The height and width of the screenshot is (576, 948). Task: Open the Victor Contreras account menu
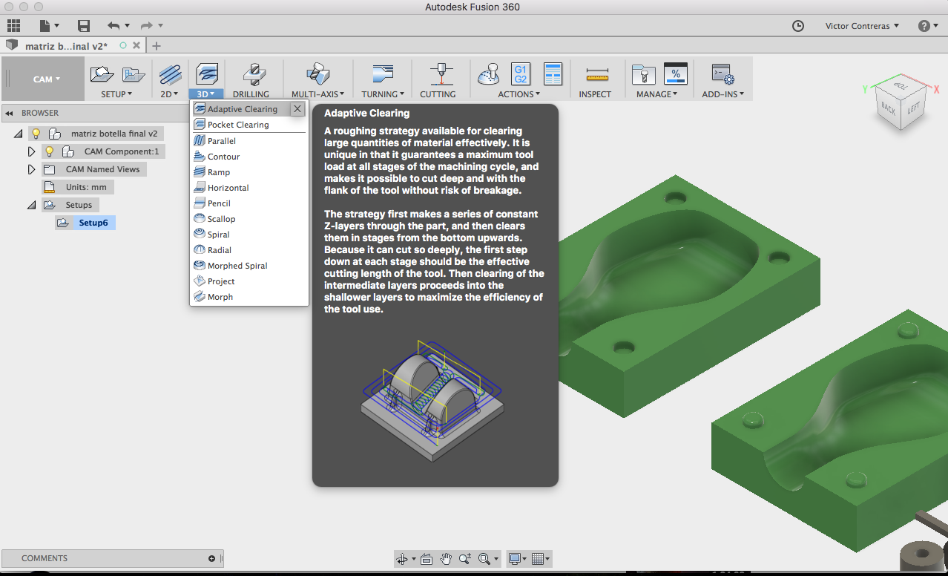(x=862, y=26)
